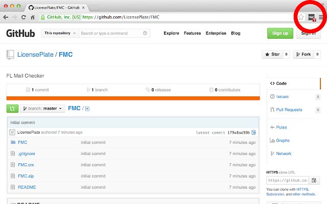
Task: Star the repository
Action: pos(272,55)
